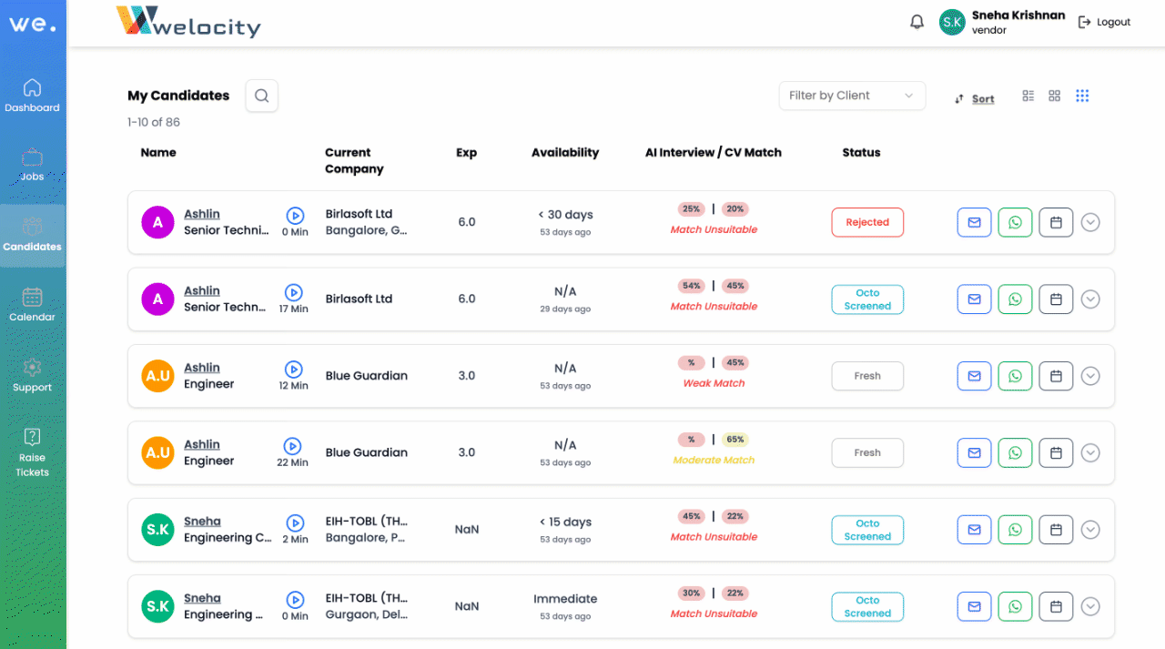
Task: Click the search icon beside My Candidates
Action: pos(261,96)
